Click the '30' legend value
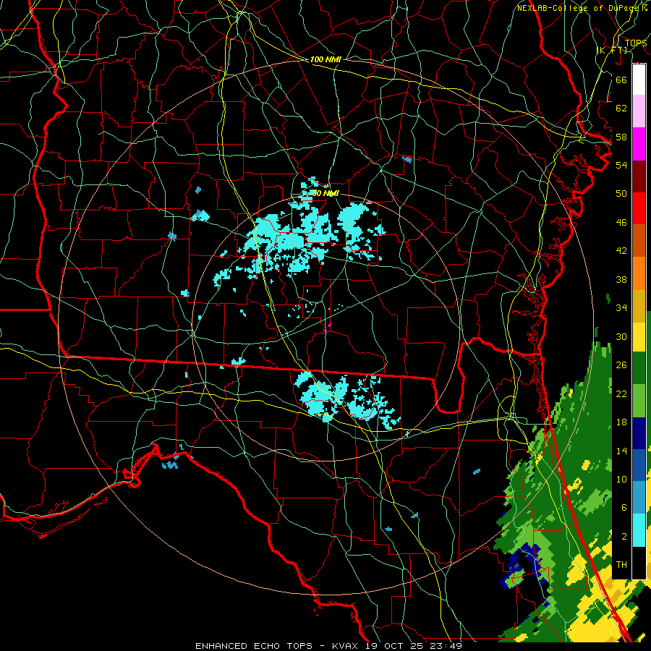Screen dimensions: 651x651 (621, 336)
